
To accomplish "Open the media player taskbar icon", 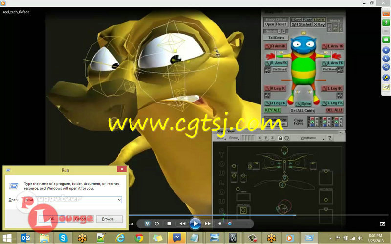I will coord(289,238).
